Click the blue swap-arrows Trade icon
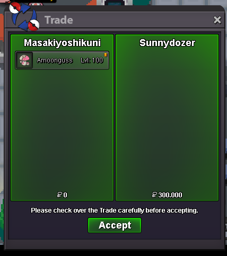The height and width of the screenshot is (256, 227). (x=24, y=17)
